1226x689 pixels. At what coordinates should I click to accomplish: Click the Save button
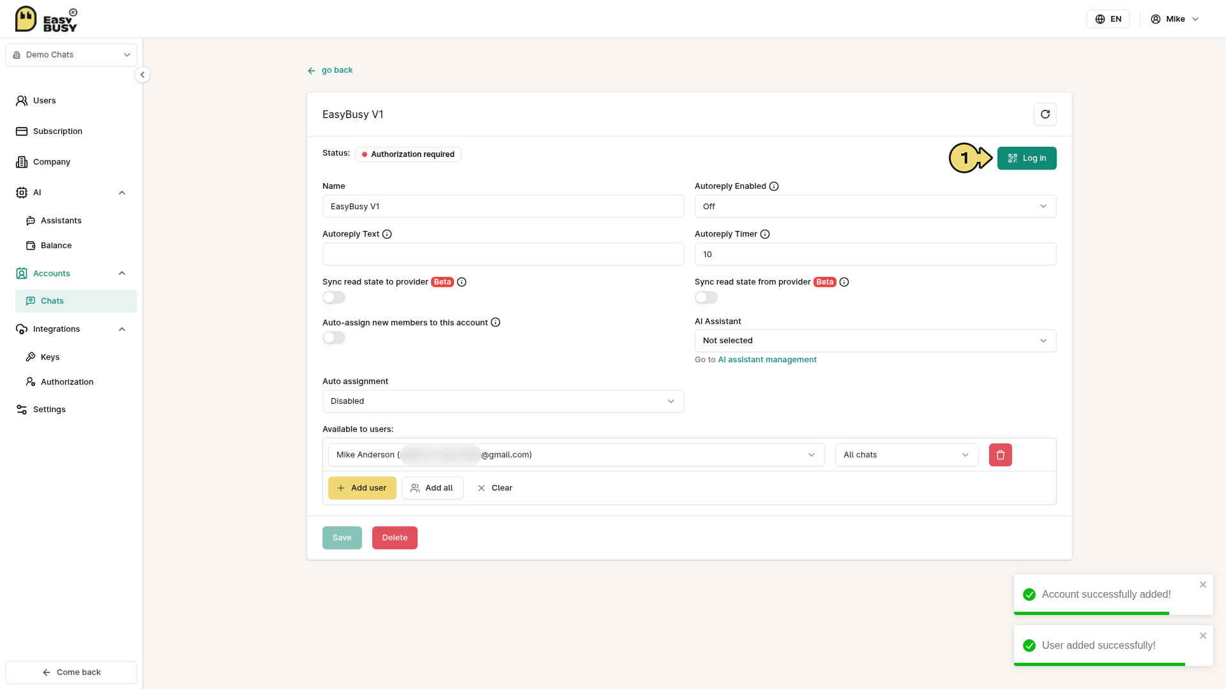point(342,538)
